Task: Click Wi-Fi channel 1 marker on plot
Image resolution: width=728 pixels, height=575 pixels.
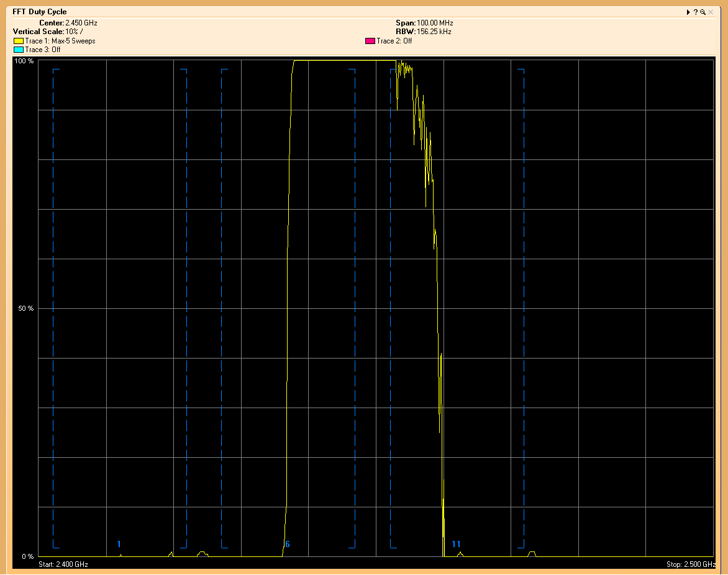Action: 119,544
